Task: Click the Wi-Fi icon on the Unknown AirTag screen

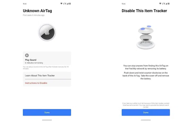Action: point(61,4)
